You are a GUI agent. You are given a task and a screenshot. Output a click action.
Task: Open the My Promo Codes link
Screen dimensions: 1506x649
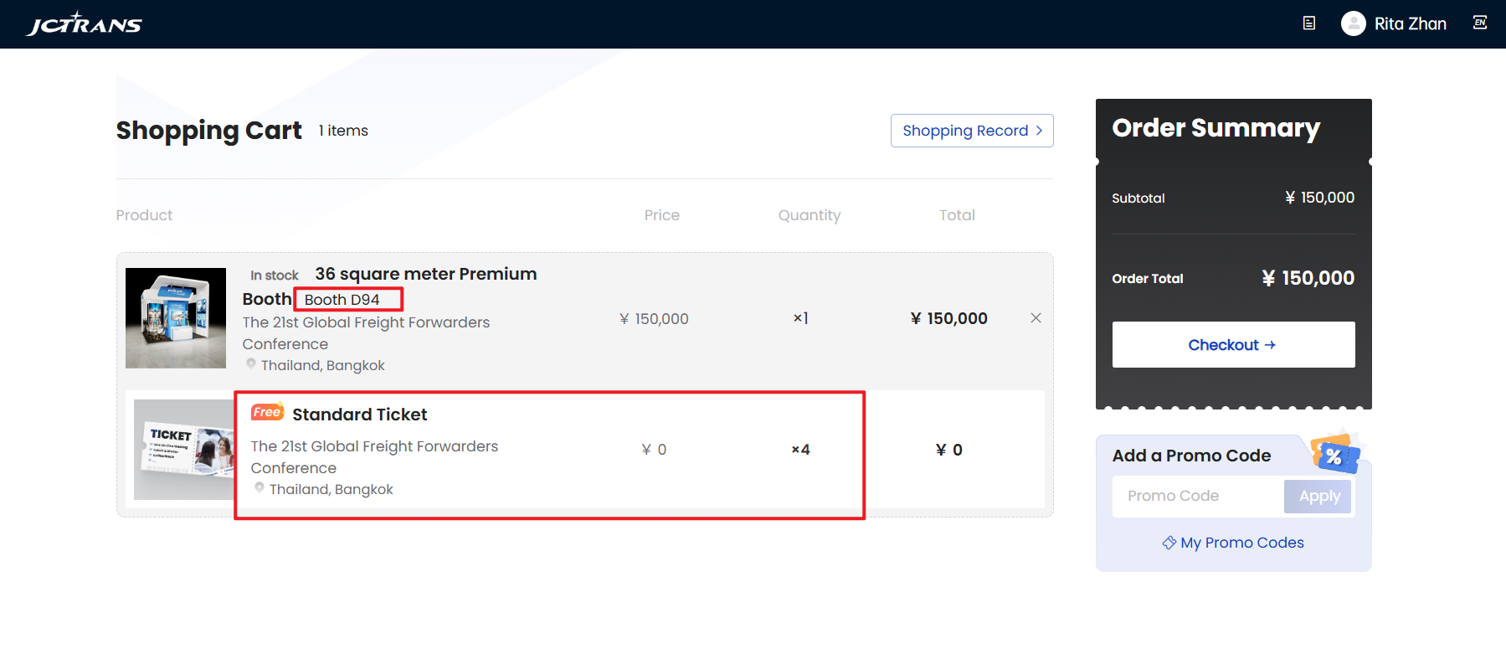(x=1241, y=543)
